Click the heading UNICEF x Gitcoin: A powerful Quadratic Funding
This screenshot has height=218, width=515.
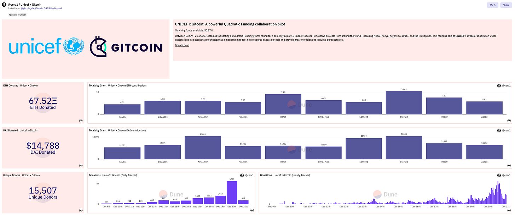[230, 24]
